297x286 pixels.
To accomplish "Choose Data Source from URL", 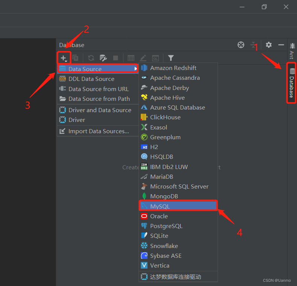I will coord(98,89).
